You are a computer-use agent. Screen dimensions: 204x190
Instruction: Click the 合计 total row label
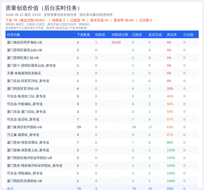click(x=10, y=188)
